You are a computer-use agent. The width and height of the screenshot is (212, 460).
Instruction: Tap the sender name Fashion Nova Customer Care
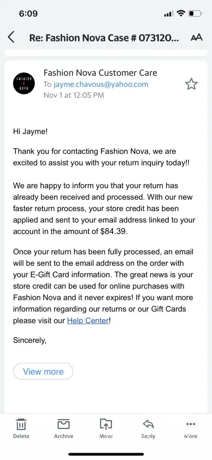tap(100, 73)
